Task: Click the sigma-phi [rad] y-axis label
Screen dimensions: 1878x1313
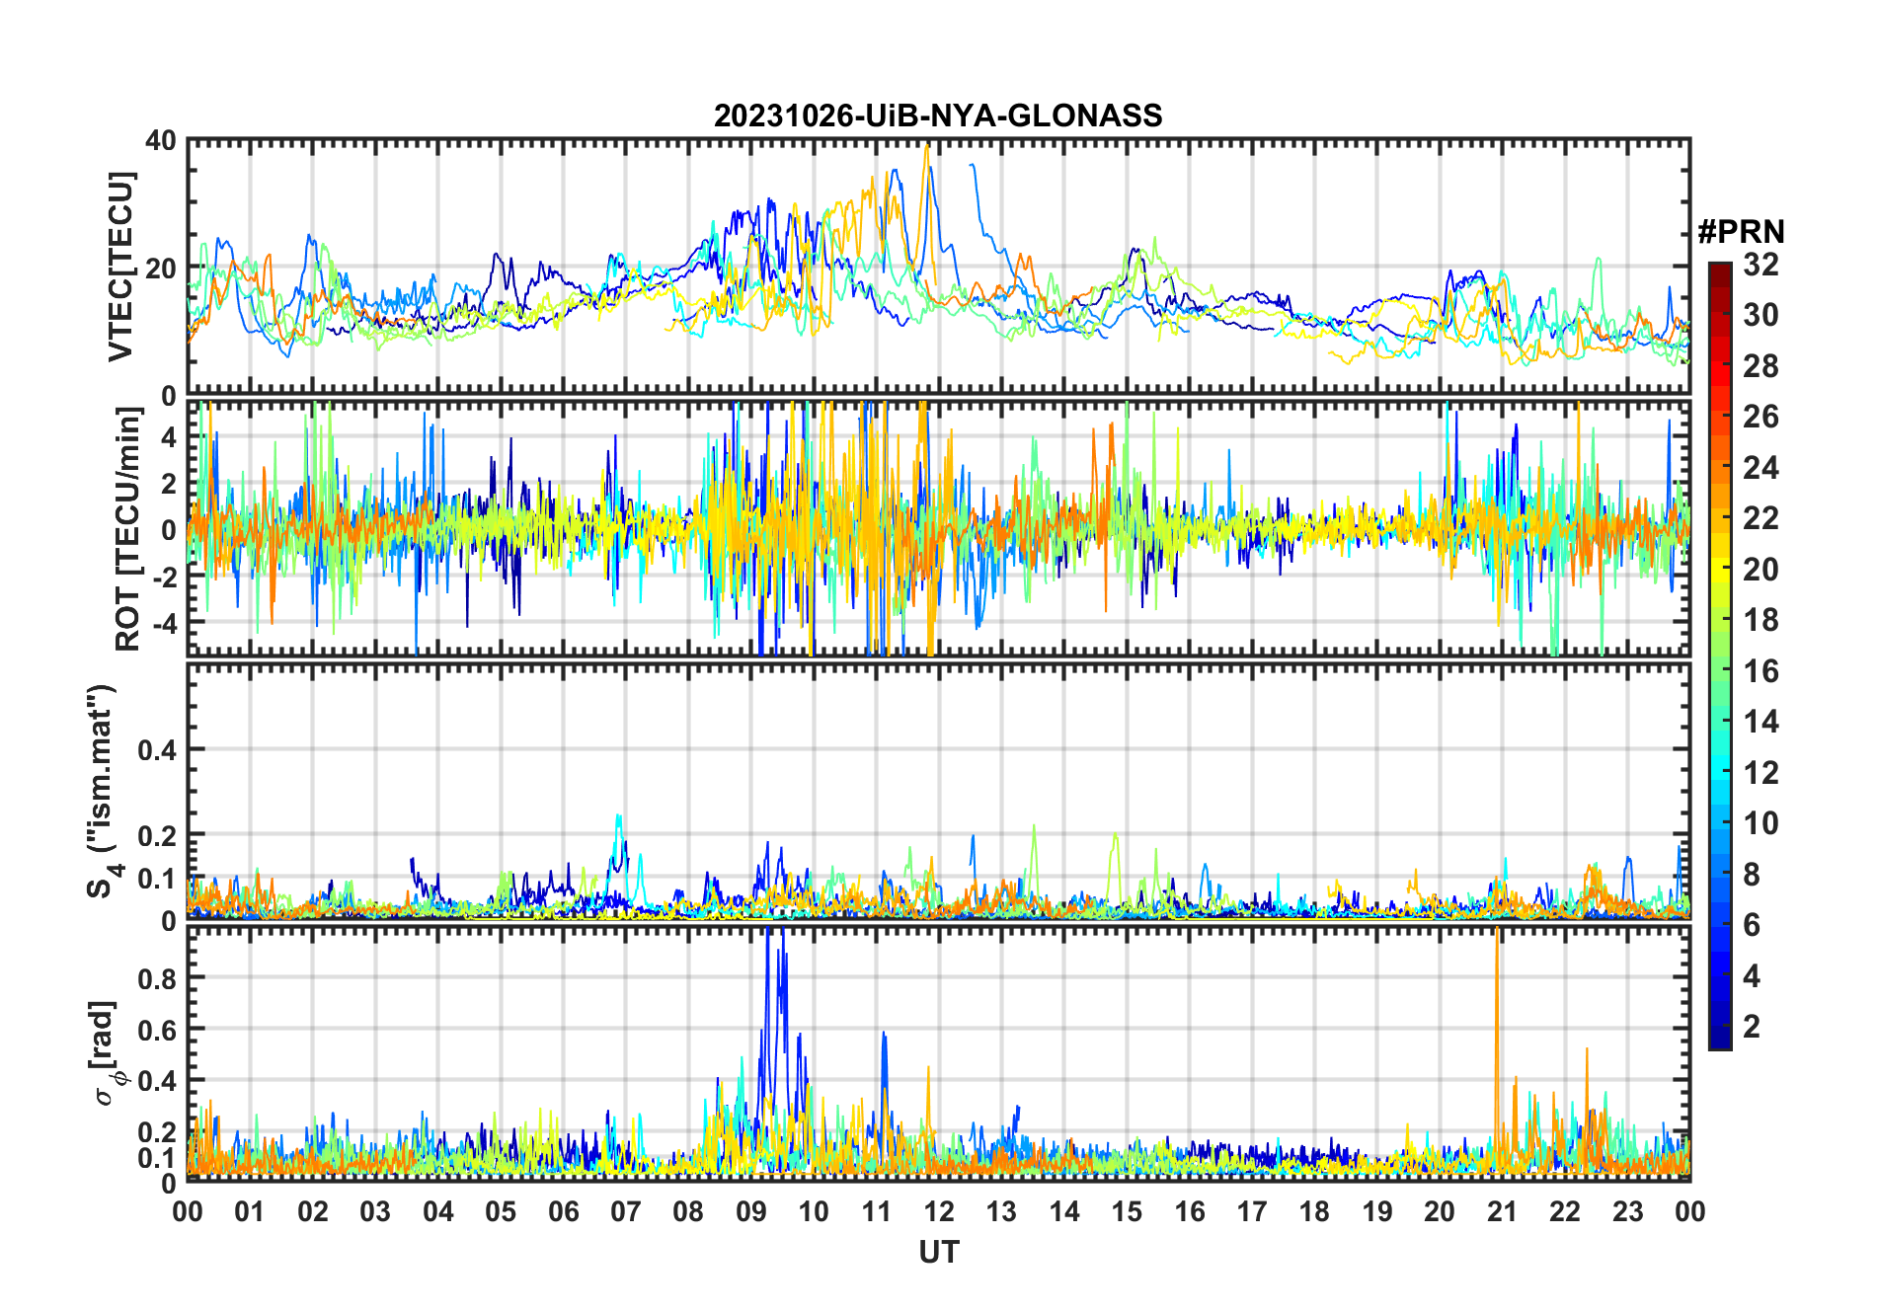Action: click(x=105, y=1052)
